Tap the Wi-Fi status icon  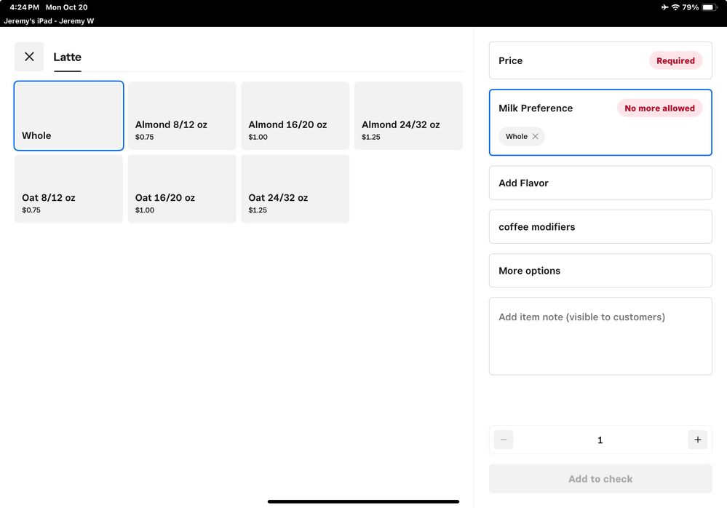pos(675,7)
